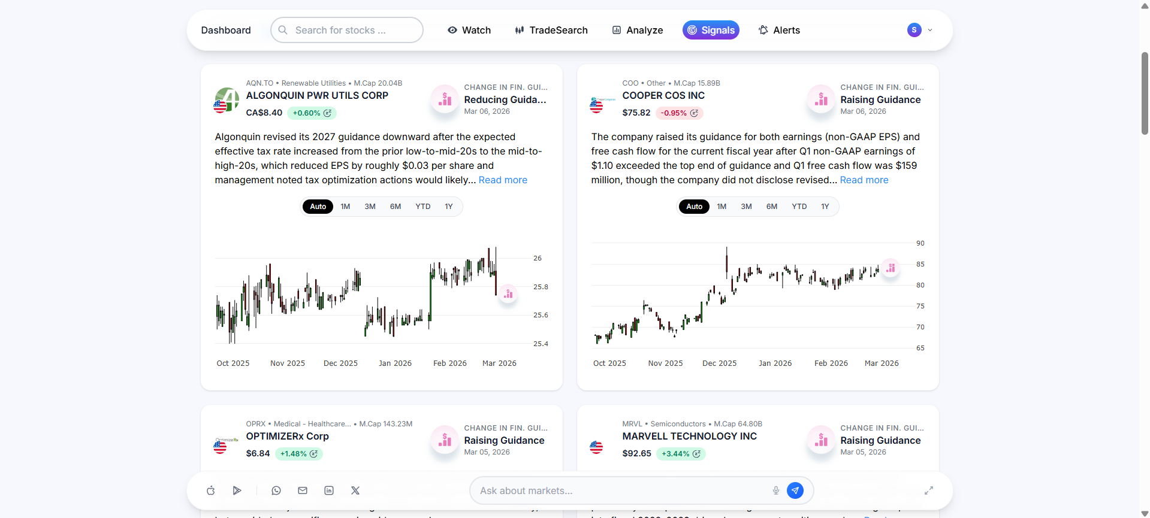Click the Apple App Store icon
The height and width of the screenshot is (518, 1150).
point(211,490)
